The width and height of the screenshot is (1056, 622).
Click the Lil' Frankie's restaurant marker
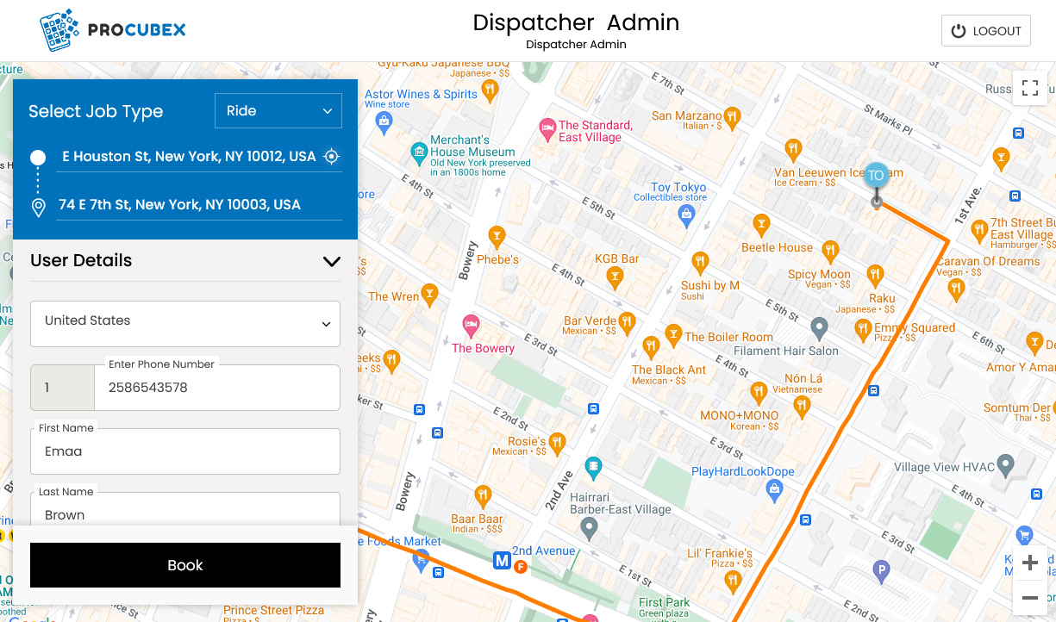(x=732, y=580)
